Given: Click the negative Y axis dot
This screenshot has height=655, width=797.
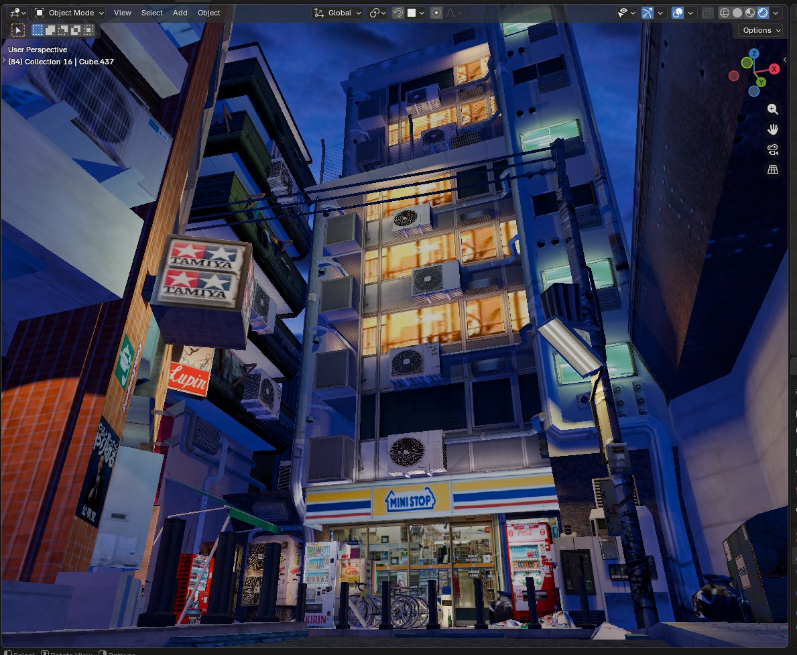Looking at the screenshot, I should pos(747,62).
